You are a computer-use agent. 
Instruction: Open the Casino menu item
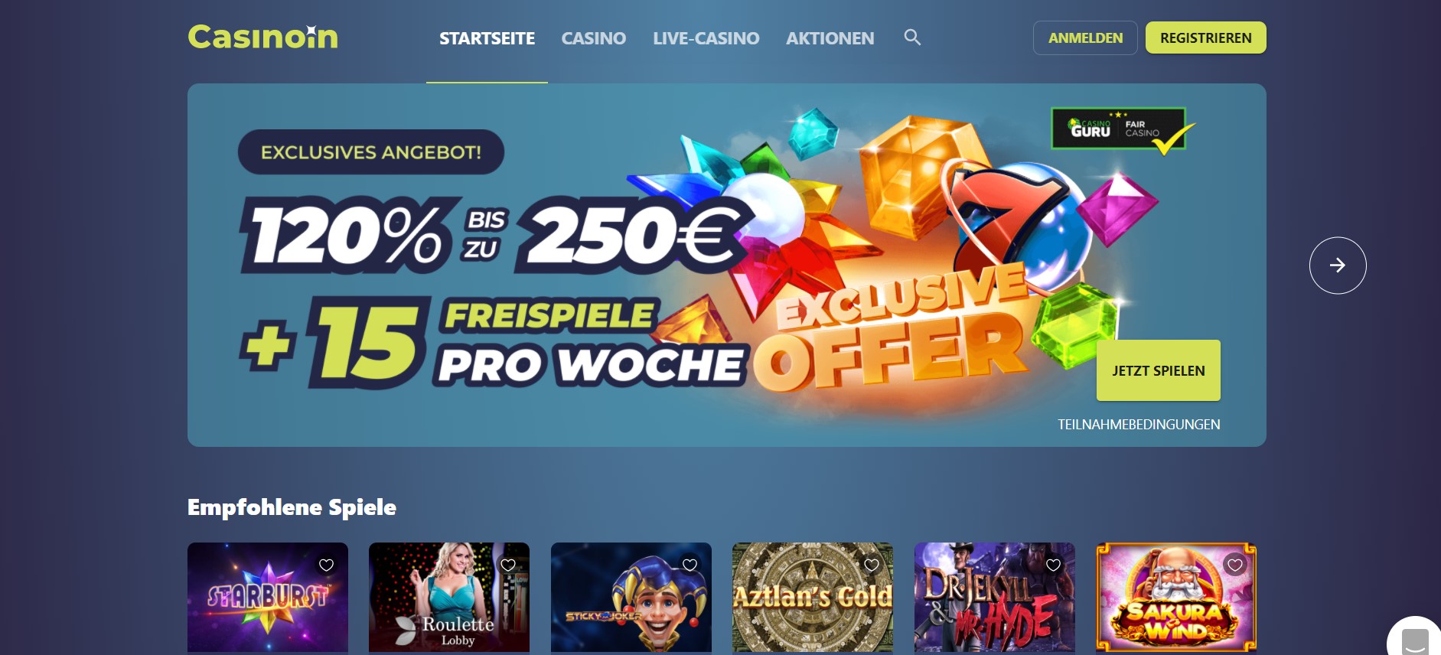pyautogui.click(x=594, y=38)
